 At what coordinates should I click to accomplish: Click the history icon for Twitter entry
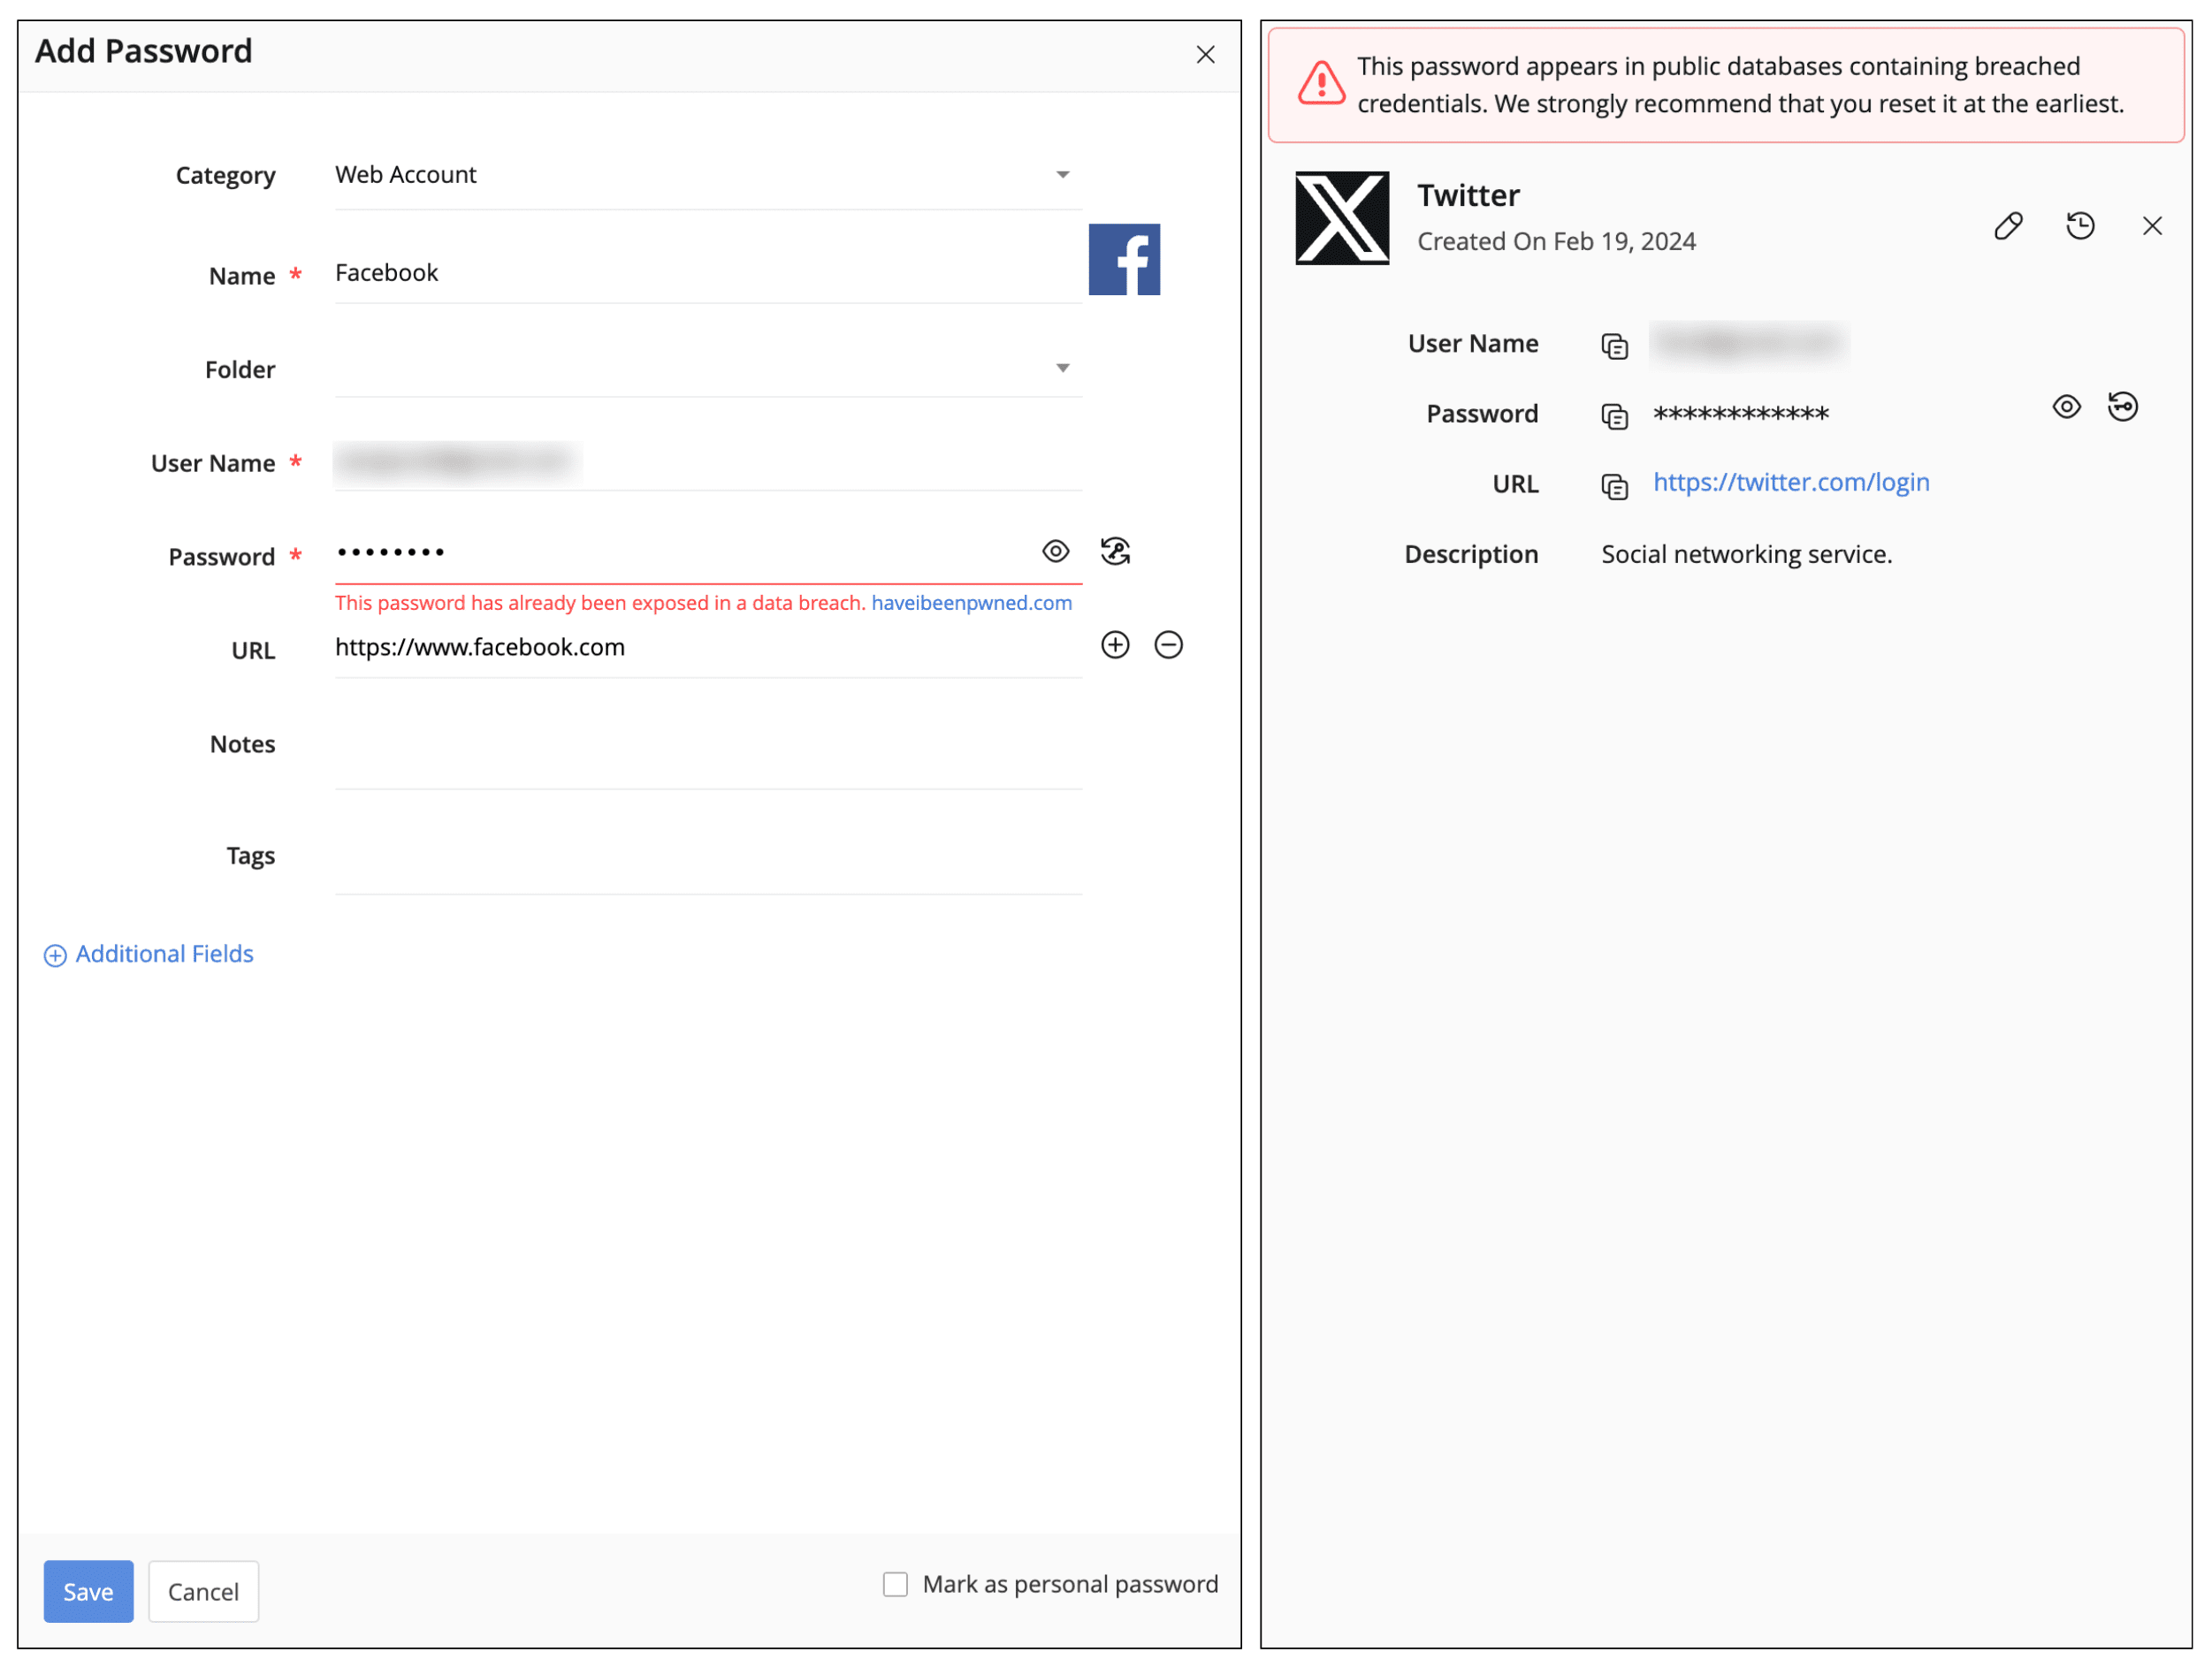2080,225
